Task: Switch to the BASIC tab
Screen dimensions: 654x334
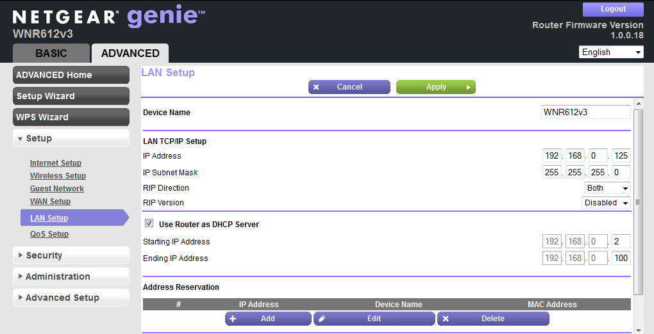Action: (x=51, y=53)
